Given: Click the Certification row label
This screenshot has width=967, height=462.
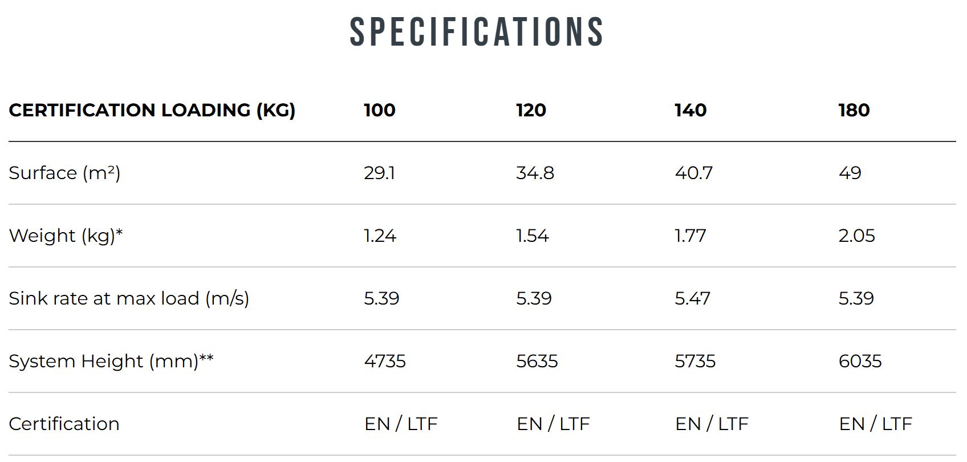Looking at the screenshot, I should (64, 424).
